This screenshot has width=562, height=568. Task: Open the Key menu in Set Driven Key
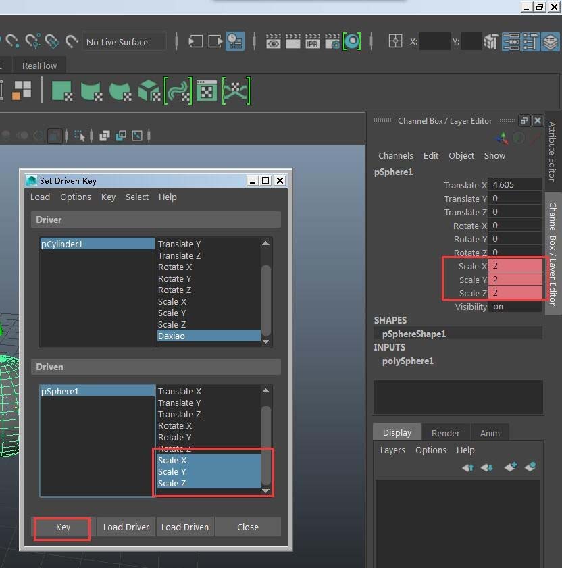[x=108, y=197]
